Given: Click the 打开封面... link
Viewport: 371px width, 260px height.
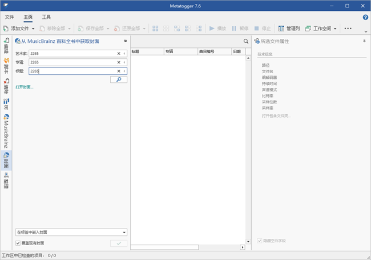Looking at the screenshot, I should point(25,87).
